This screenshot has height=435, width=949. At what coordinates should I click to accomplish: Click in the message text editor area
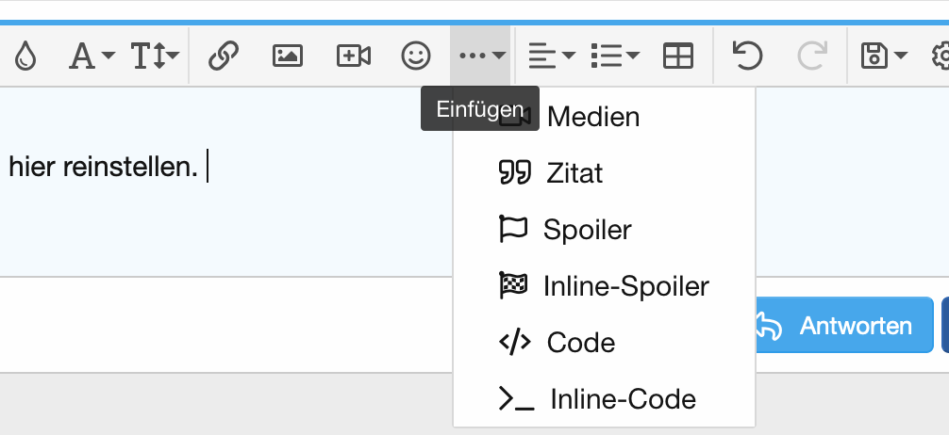click(x=226, y=207)
